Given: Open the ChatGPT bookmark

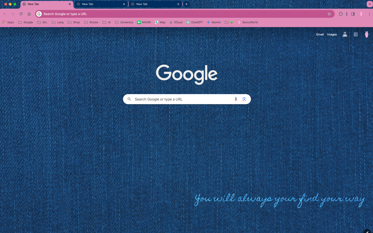Looking at the screenshot, I should 195,22.
